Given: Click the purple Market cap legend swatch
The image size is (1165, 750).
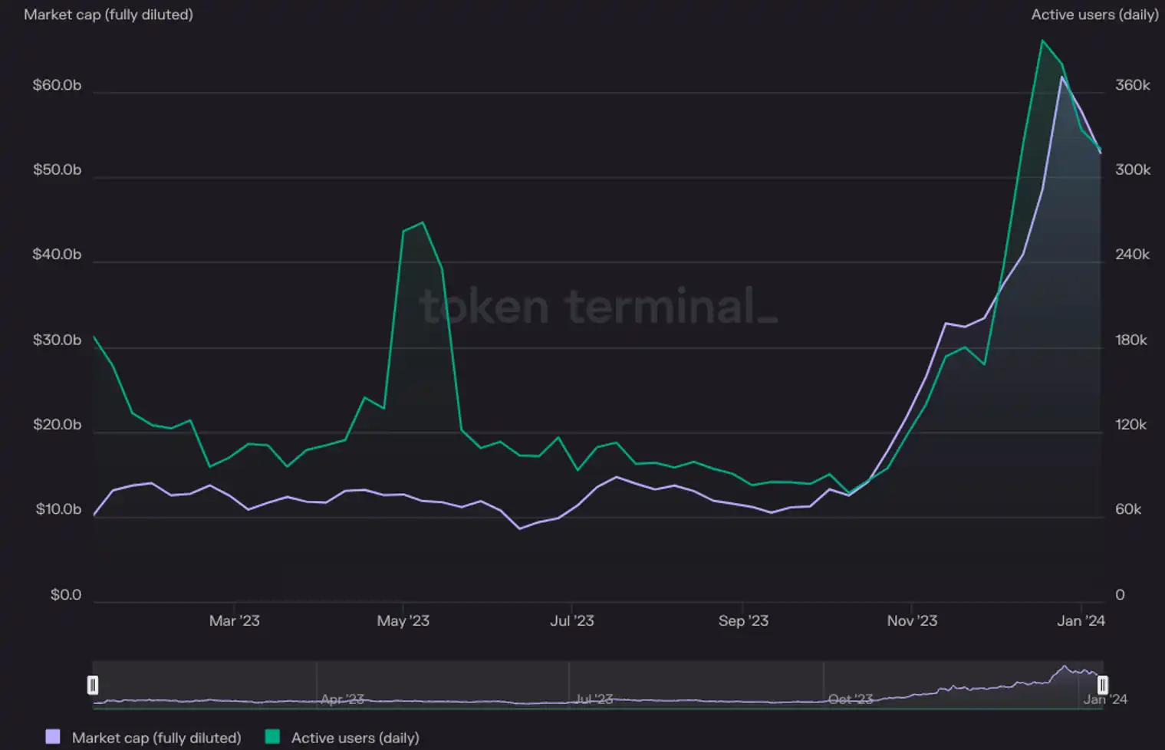Looking at the screenshot, I should (53, 737).
